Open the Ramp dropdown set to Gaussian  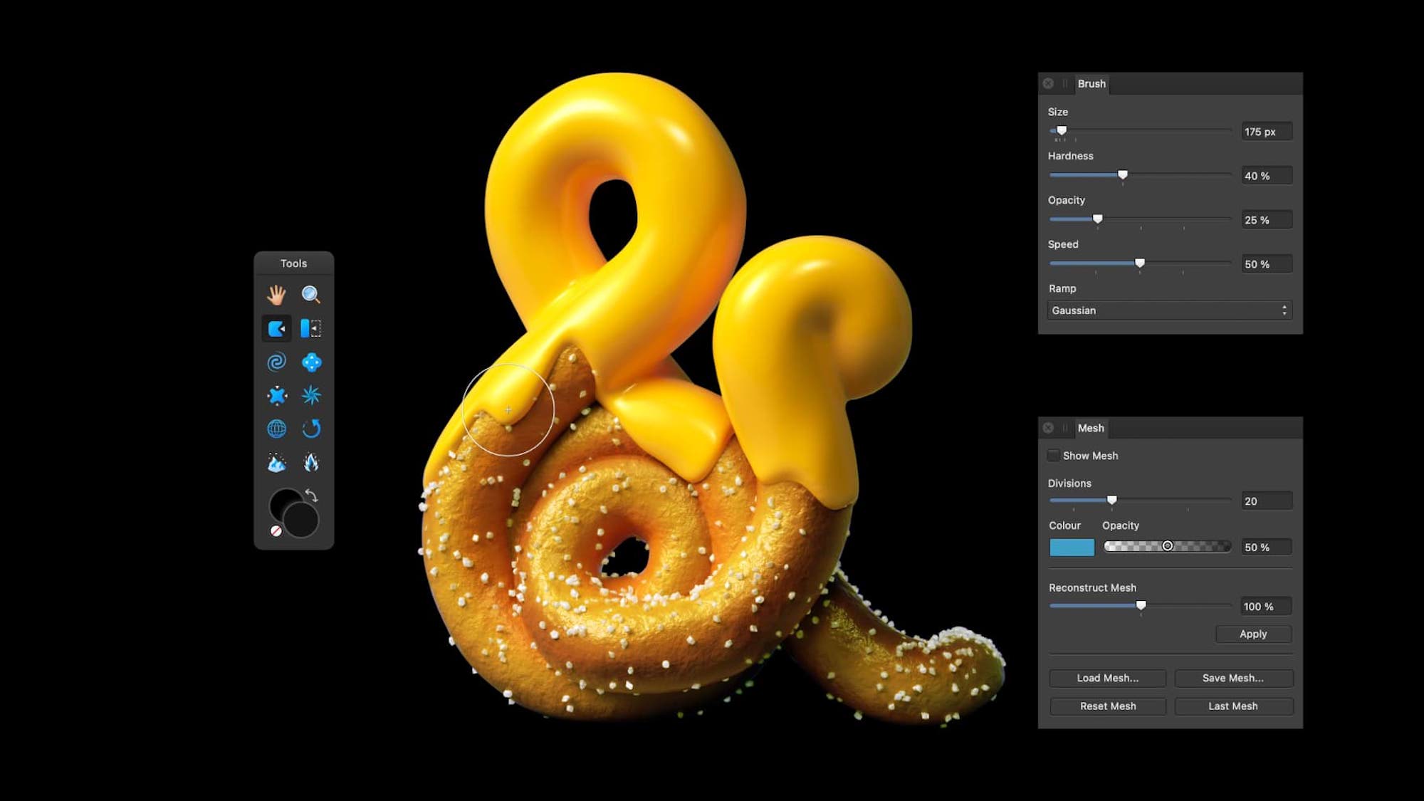pos(1168,310)
